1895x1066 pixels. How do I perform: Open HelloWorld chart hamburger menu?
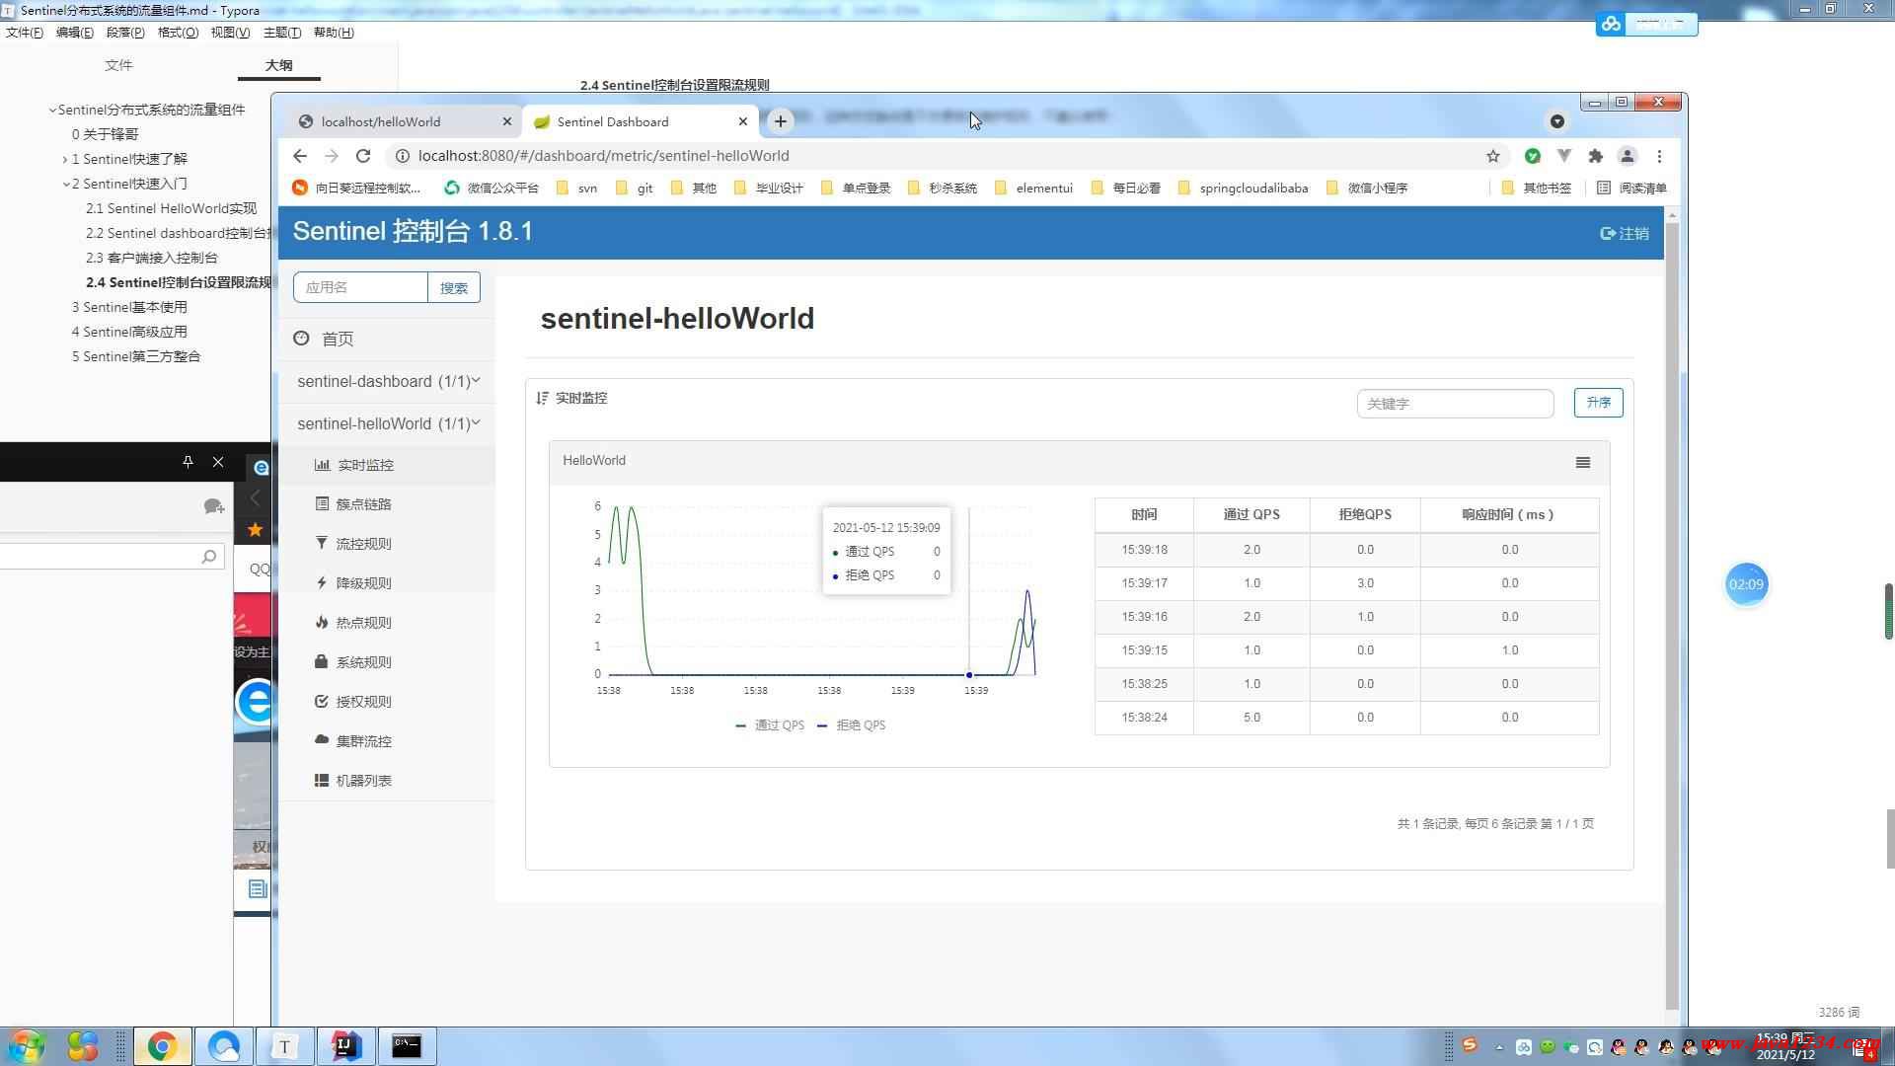[x=1583, y=462]
